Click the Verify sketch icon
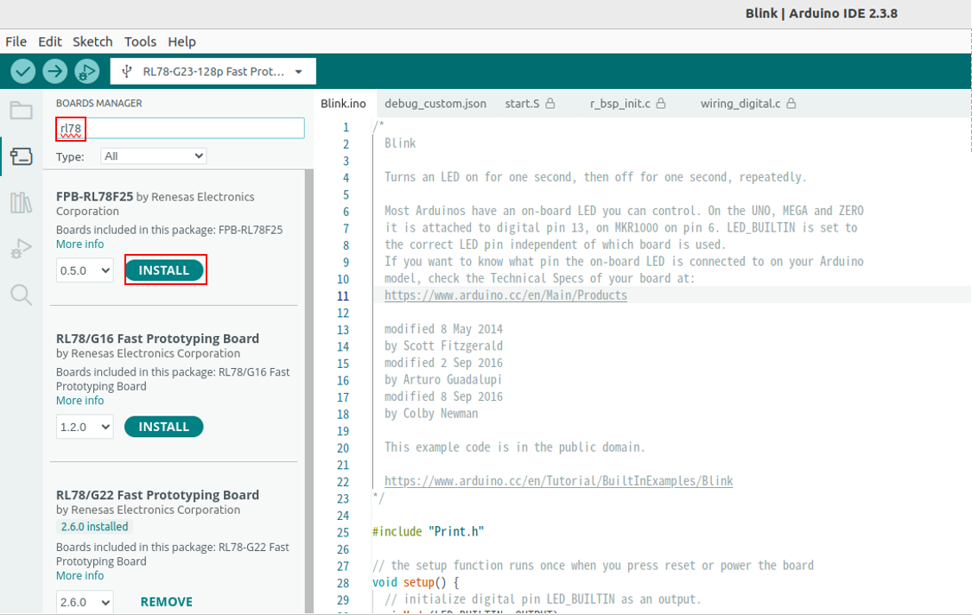 tap(22, 71)
